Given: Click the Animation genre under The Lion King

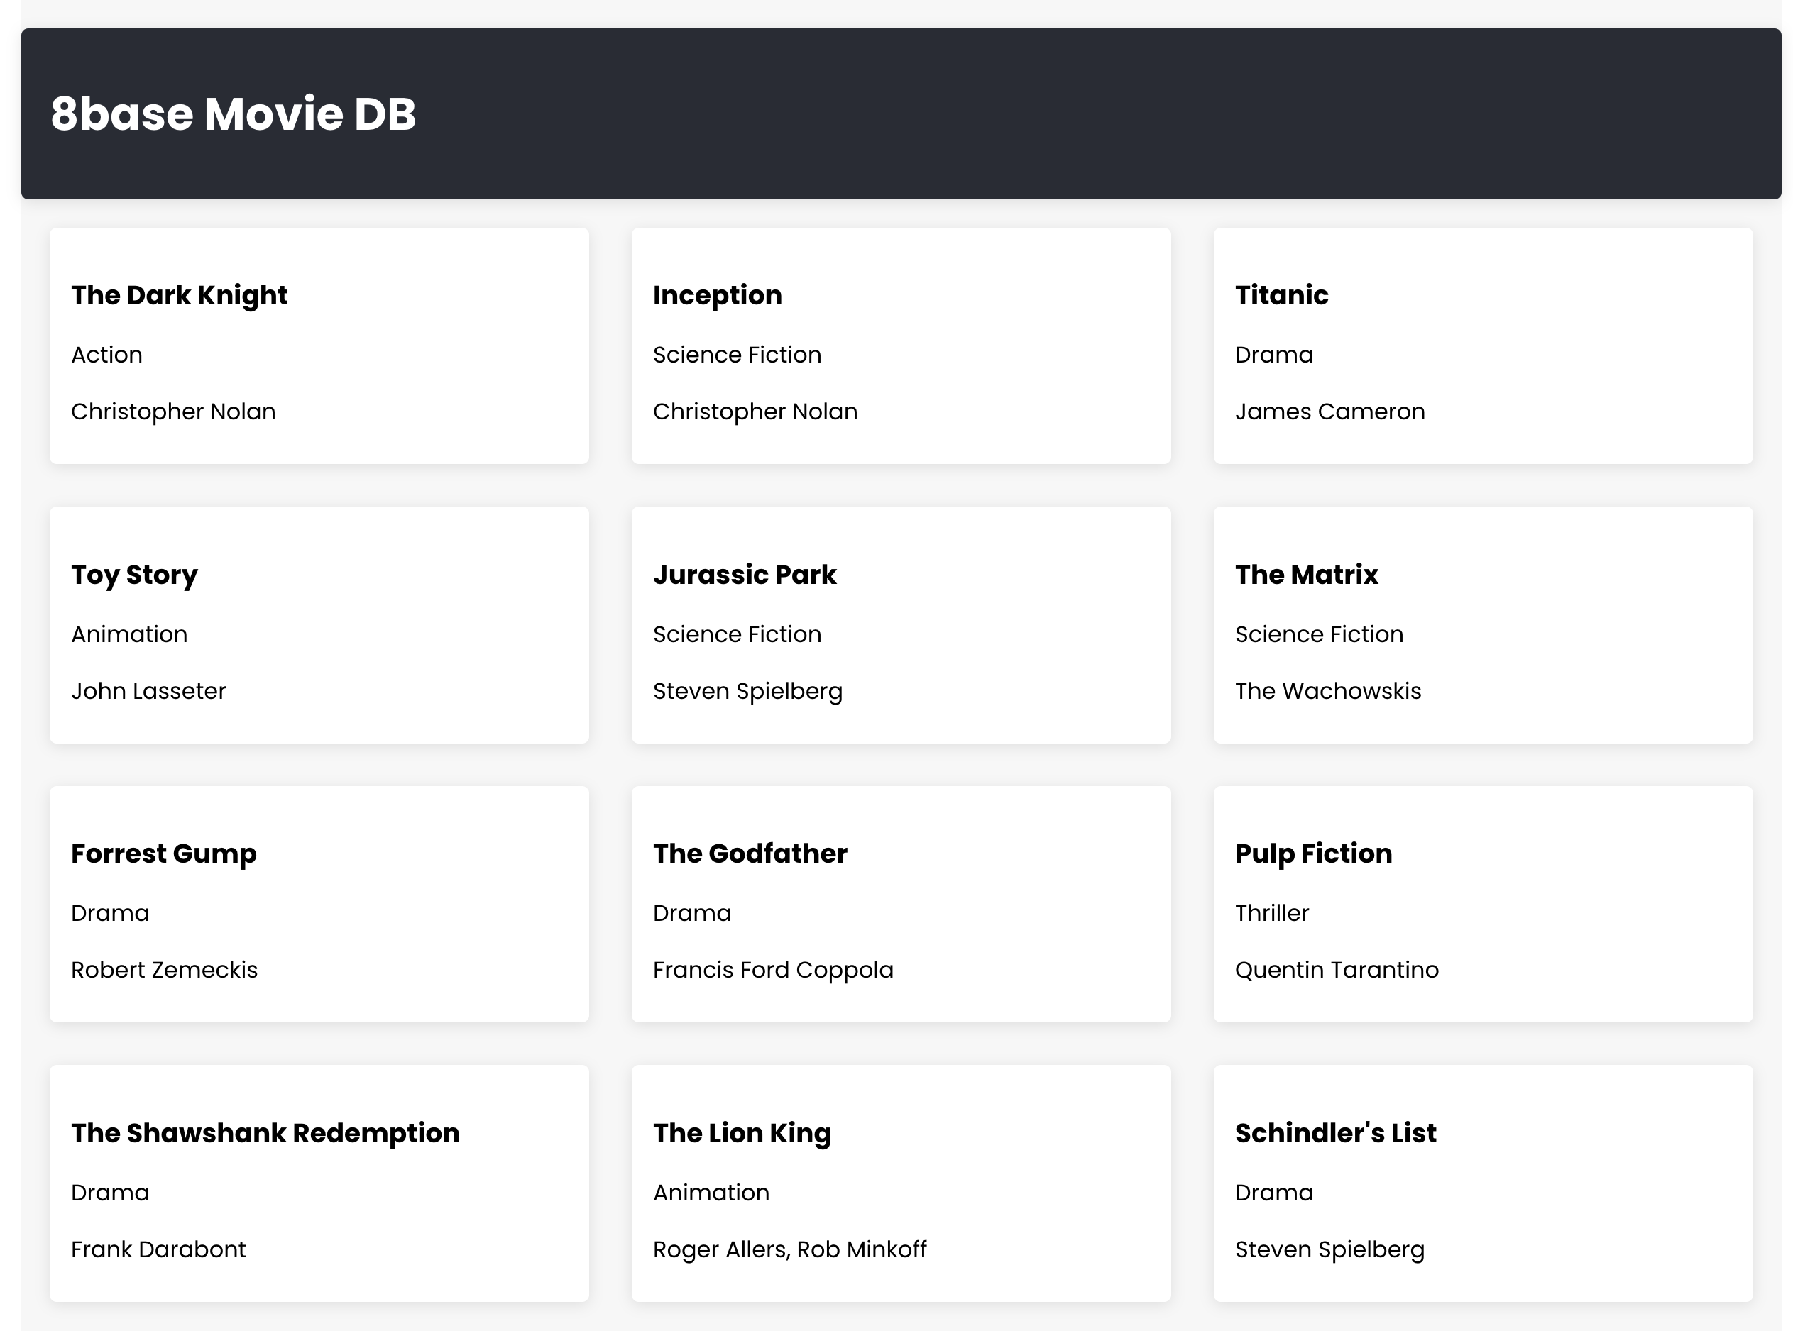Looking at the screenshot, I should (711, 1193).
